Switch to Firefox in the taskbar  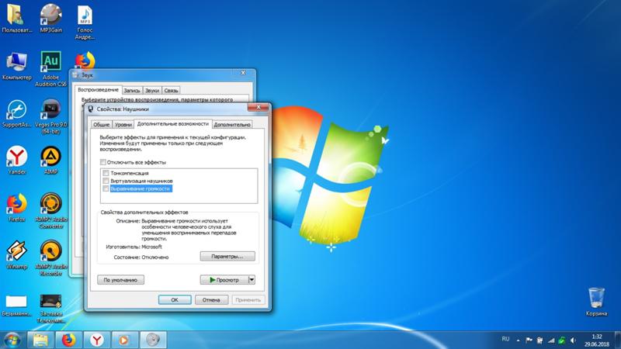click(x=68, y=340)
